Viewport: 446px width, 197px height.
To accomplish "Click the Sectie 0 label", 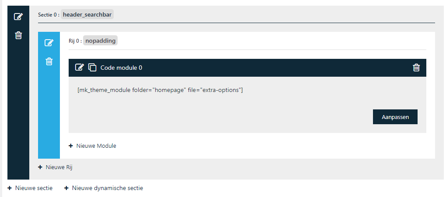I will tap(49, 15).
